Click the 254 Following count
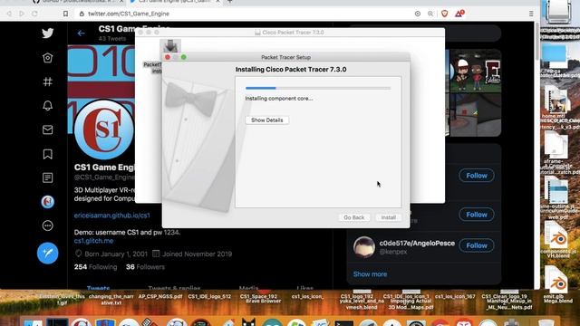Screen dimensions: 580x326 point(95,267)
